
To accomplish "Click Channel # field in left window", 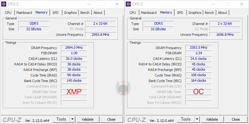I will (100, 24).
